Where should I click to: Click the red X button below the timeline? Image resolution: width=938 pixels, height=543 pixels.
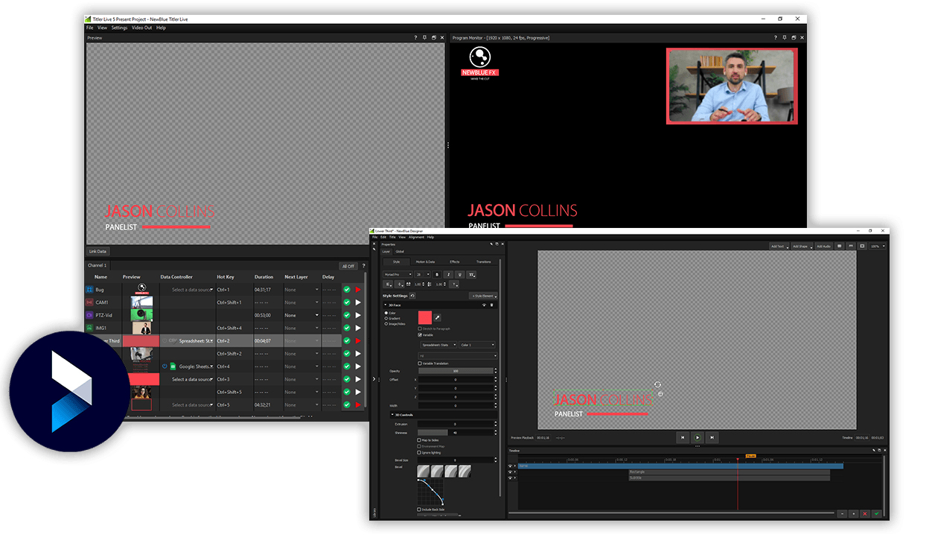864,514
